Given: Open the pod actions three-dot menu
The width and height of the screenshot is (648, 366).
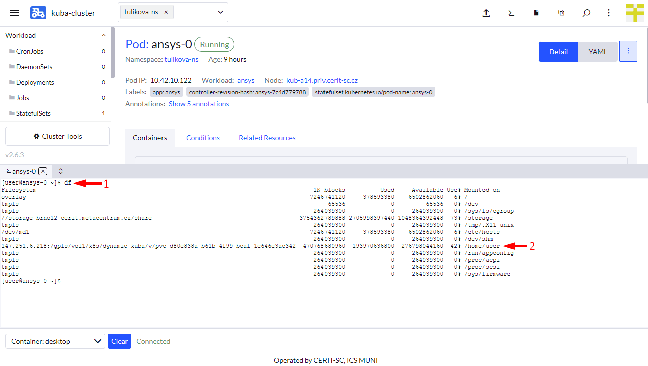Looking at the screenshot, I should [628, 51].
